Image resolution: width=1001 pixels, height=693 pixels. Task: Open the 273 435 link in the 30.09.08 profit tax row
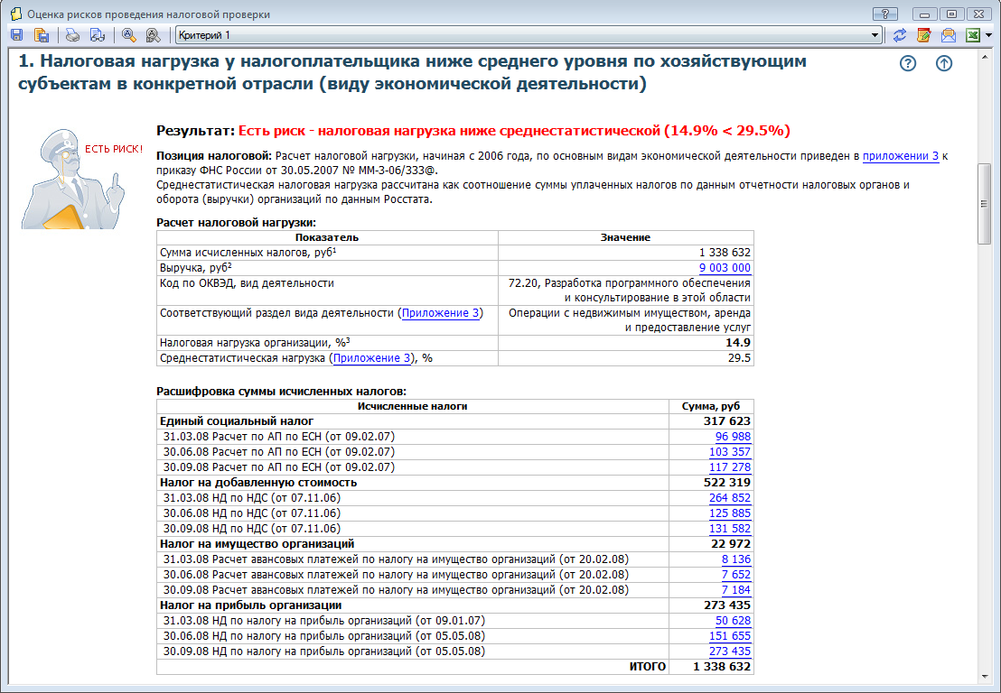coord(730,651)
